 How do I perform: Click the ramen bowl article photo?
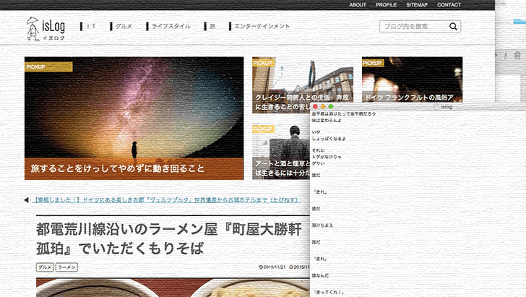pos(173,288)
